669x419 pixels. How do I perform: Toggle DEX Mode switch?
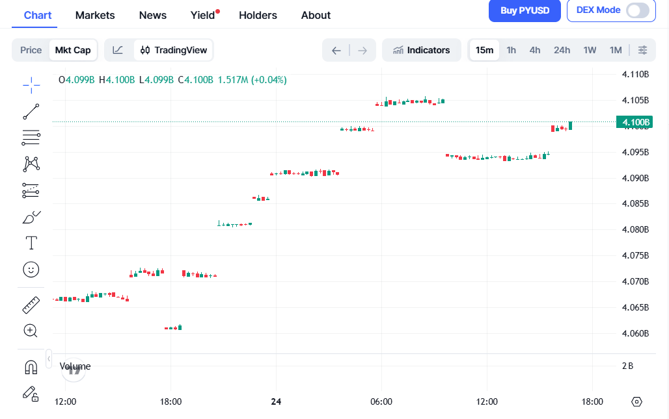pyautogui.click(x=640, y=11)
